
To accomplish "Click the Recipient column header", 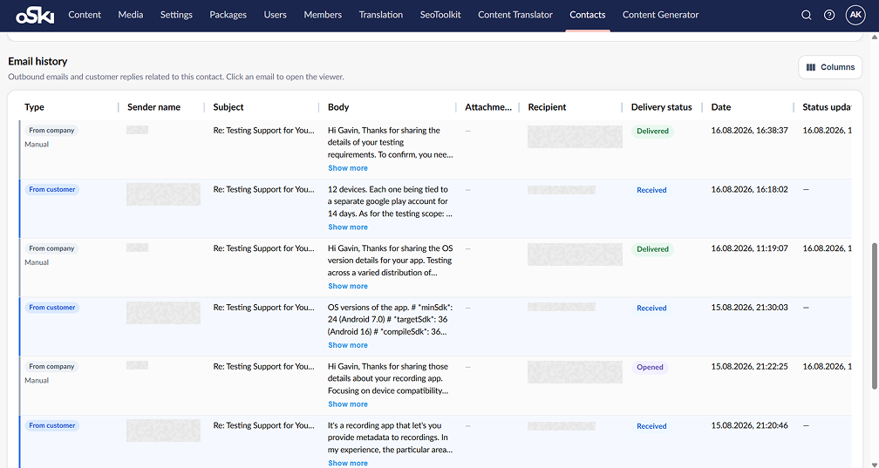I will pyautogui.click(x=547, y=107).
